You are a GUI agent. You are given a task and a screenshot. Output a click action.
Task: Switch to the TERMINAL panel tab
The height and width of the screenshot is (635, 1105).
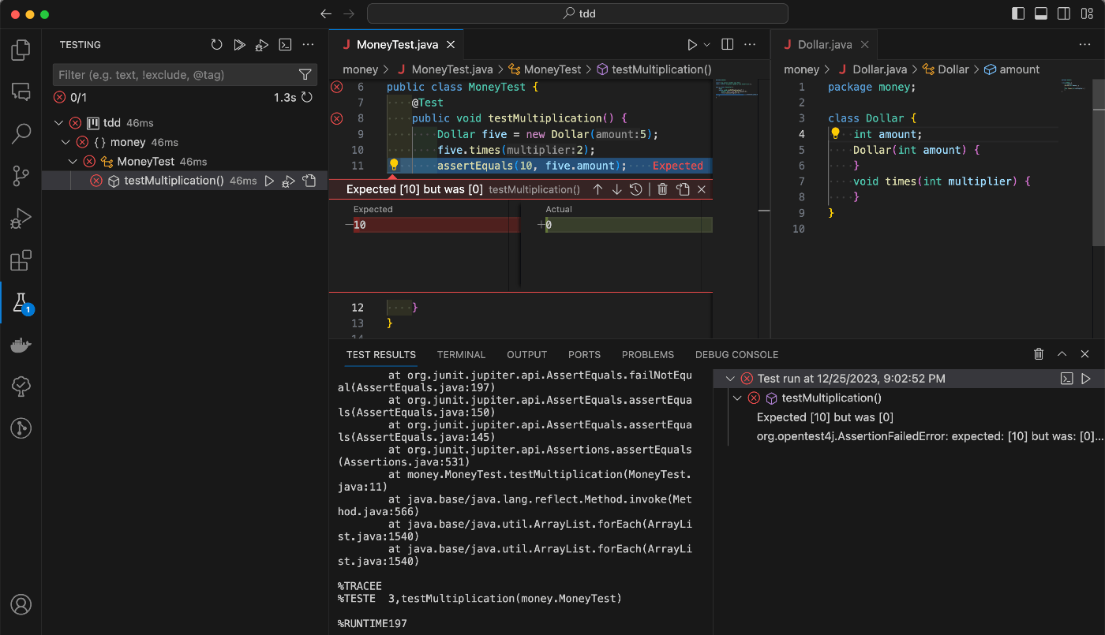[461, 355]
